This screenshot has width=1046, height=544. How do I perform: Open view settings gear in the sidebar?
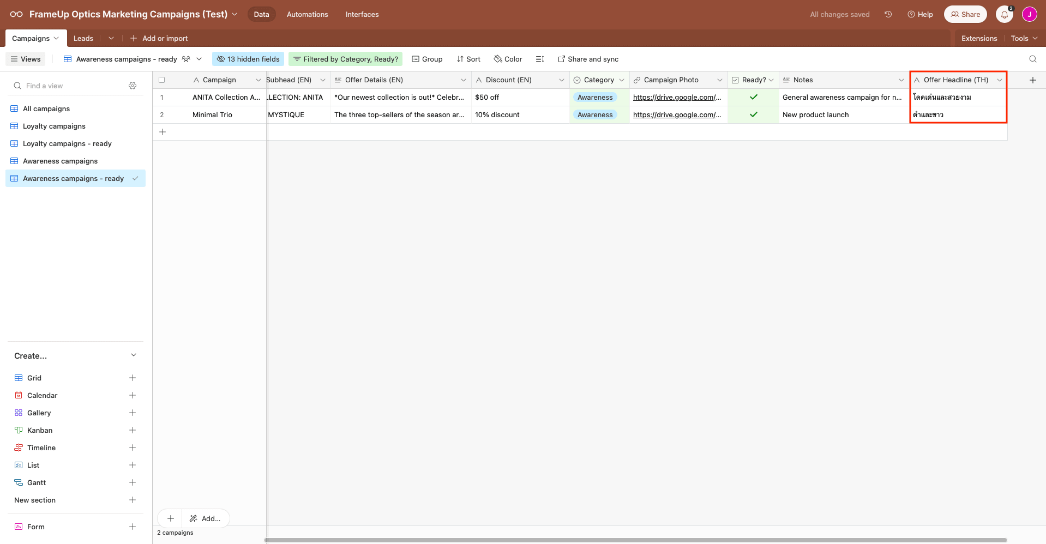click(133, 86)
